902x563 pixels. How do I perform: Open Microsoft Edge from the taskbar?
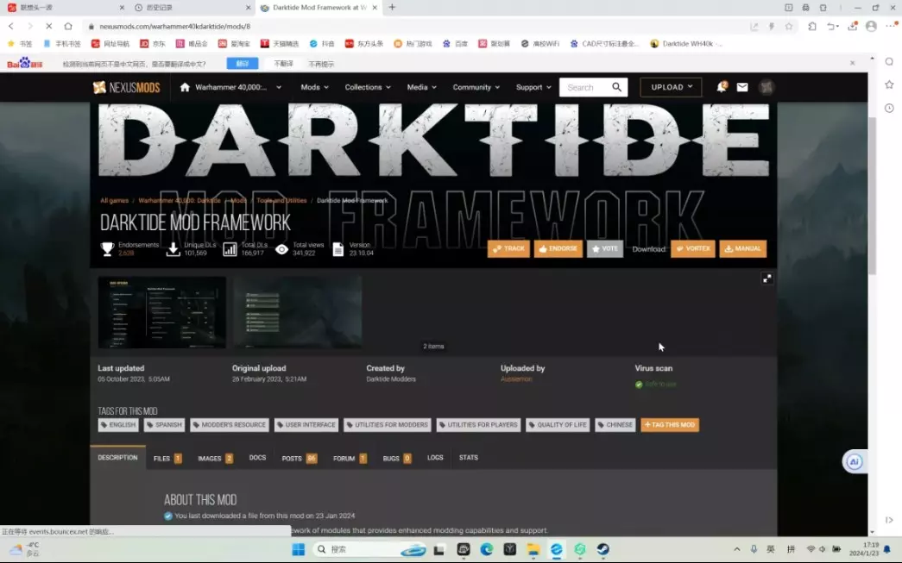(487, 550)
